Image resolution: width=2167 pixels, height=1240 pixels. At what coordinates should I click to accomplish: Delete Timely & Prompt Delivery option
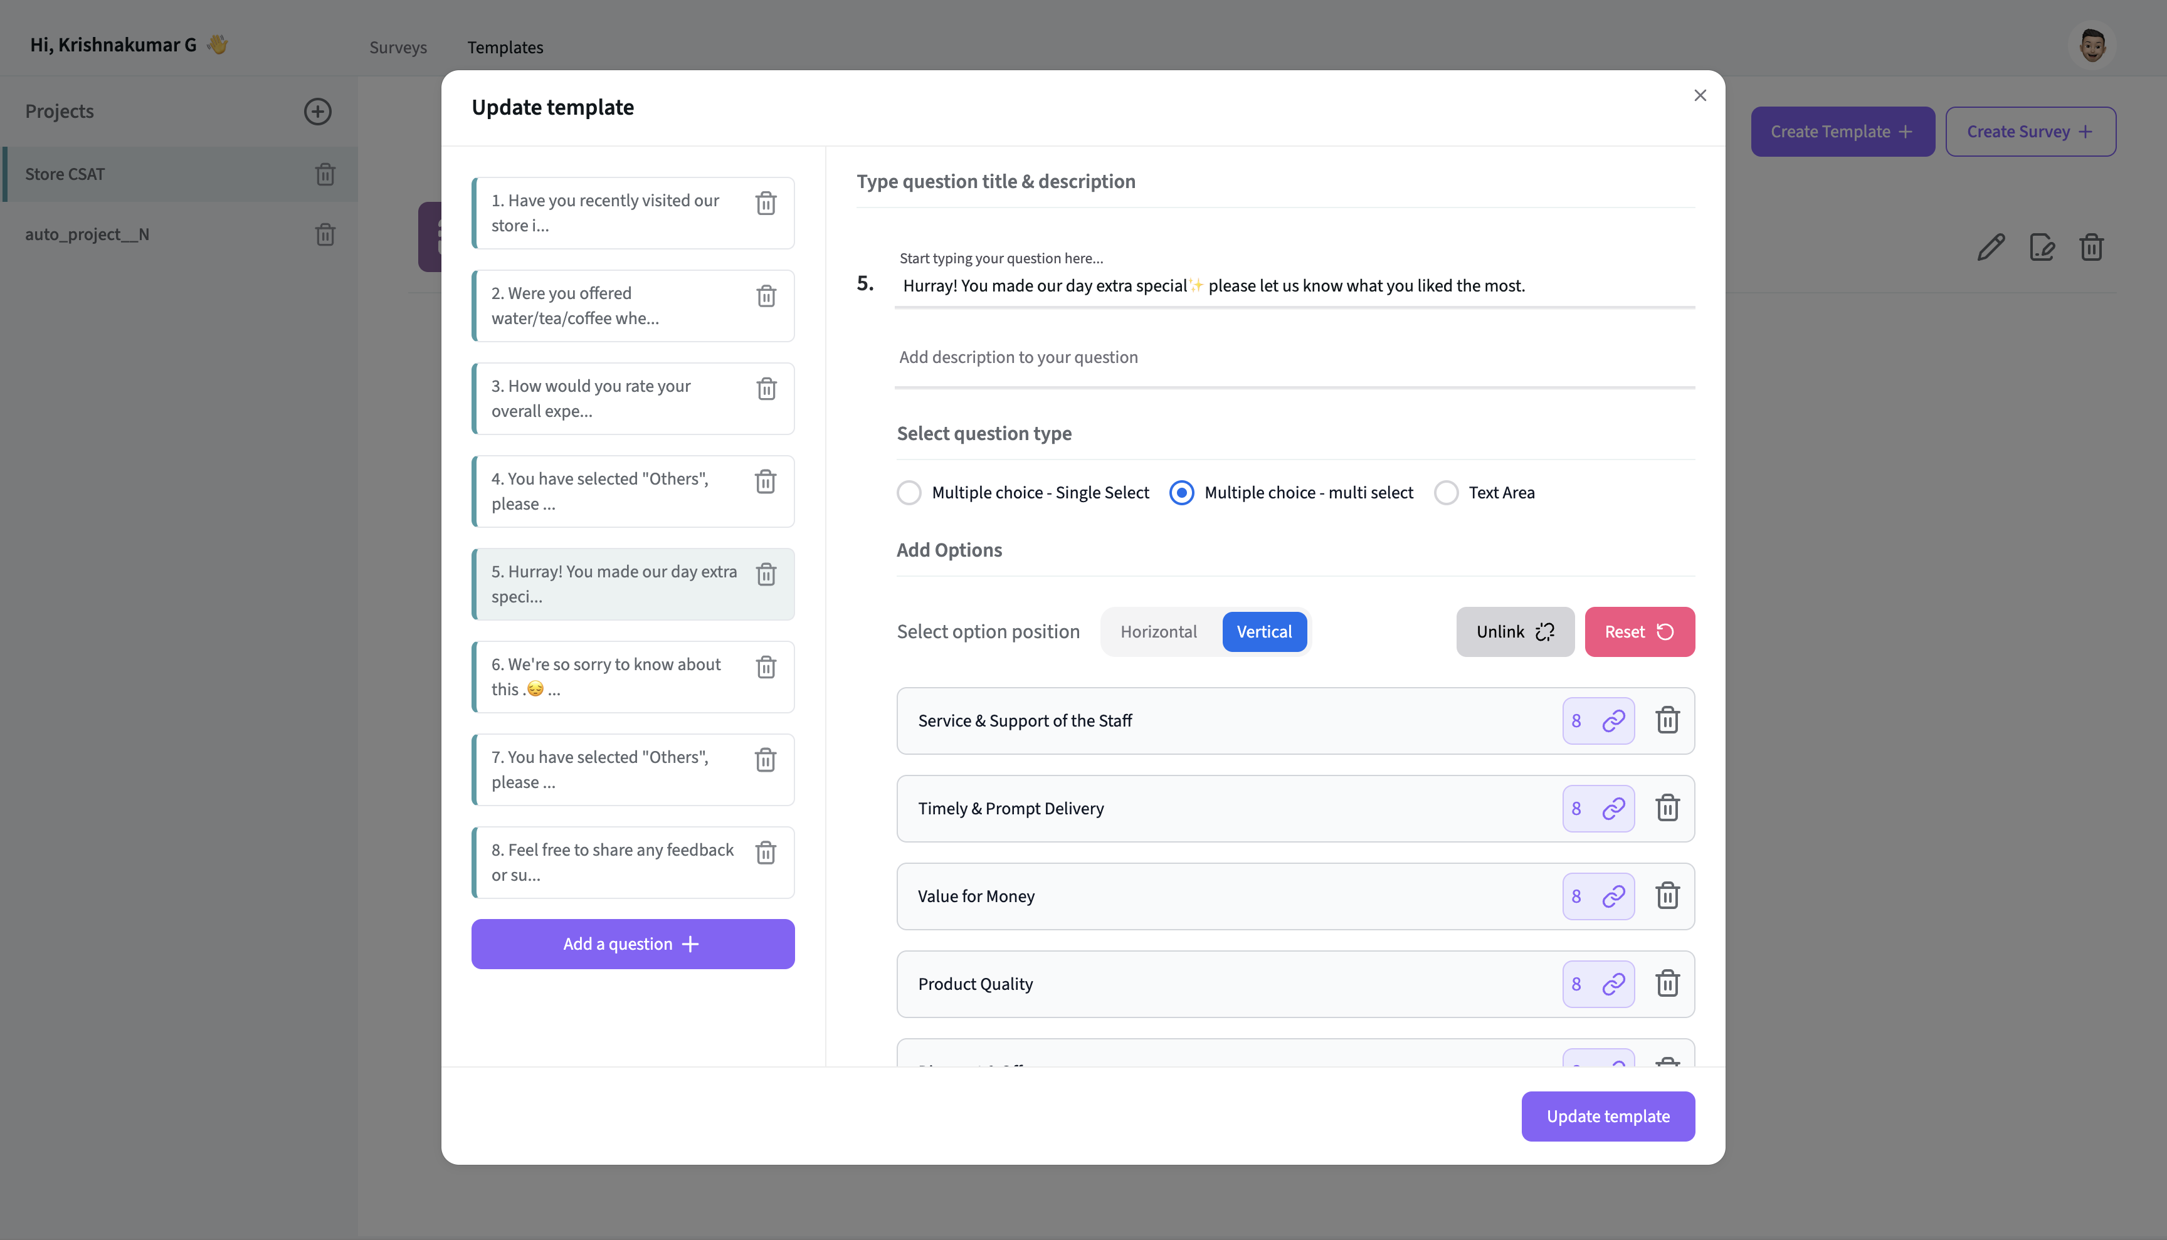coord(1666,808)
